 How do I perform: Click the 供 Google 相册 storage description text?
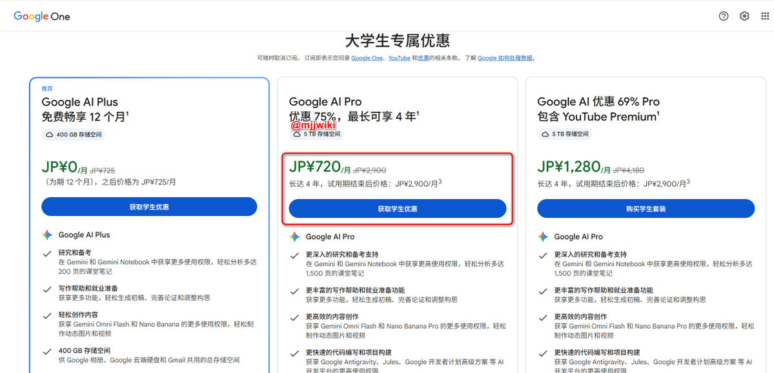tap(149, 360)
